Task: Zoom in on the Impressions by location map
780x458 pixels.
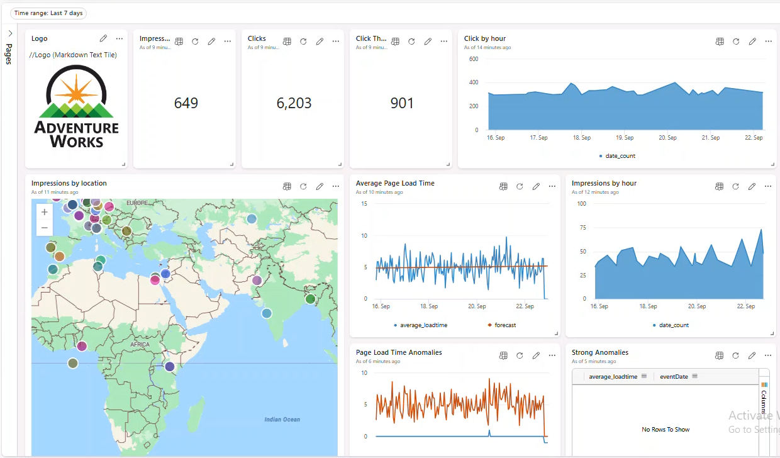Action: tap(44, 212)
